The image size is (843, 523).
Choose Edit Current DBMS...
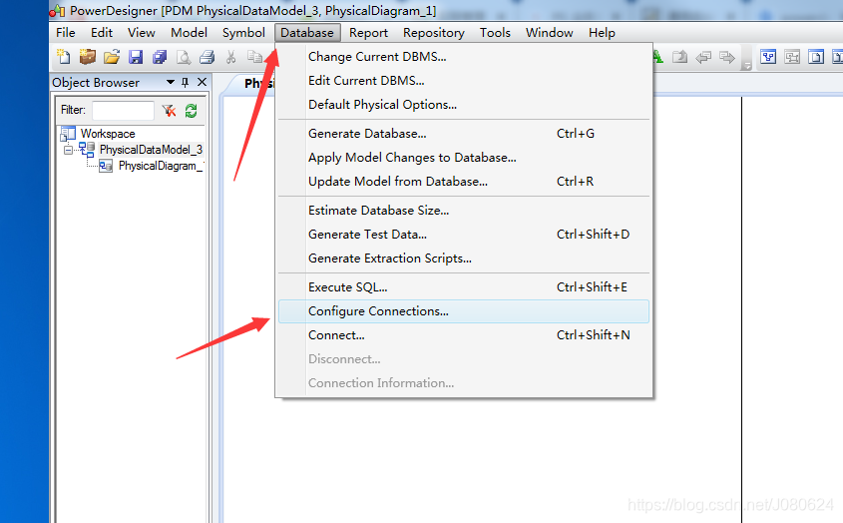click(x=464, y=81)
